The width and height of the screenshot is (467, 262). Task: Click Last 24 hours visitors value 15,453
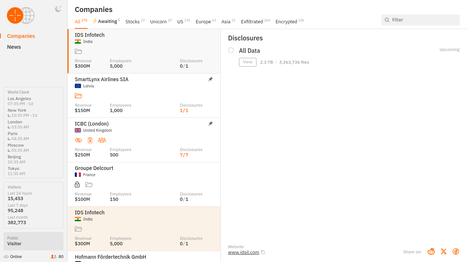(15, 199)
